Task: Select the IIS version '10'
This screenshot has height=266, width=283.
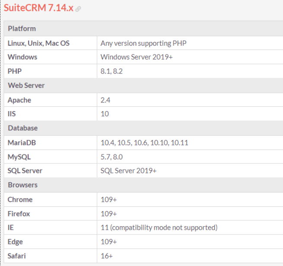Action: [x=105, y=114]
